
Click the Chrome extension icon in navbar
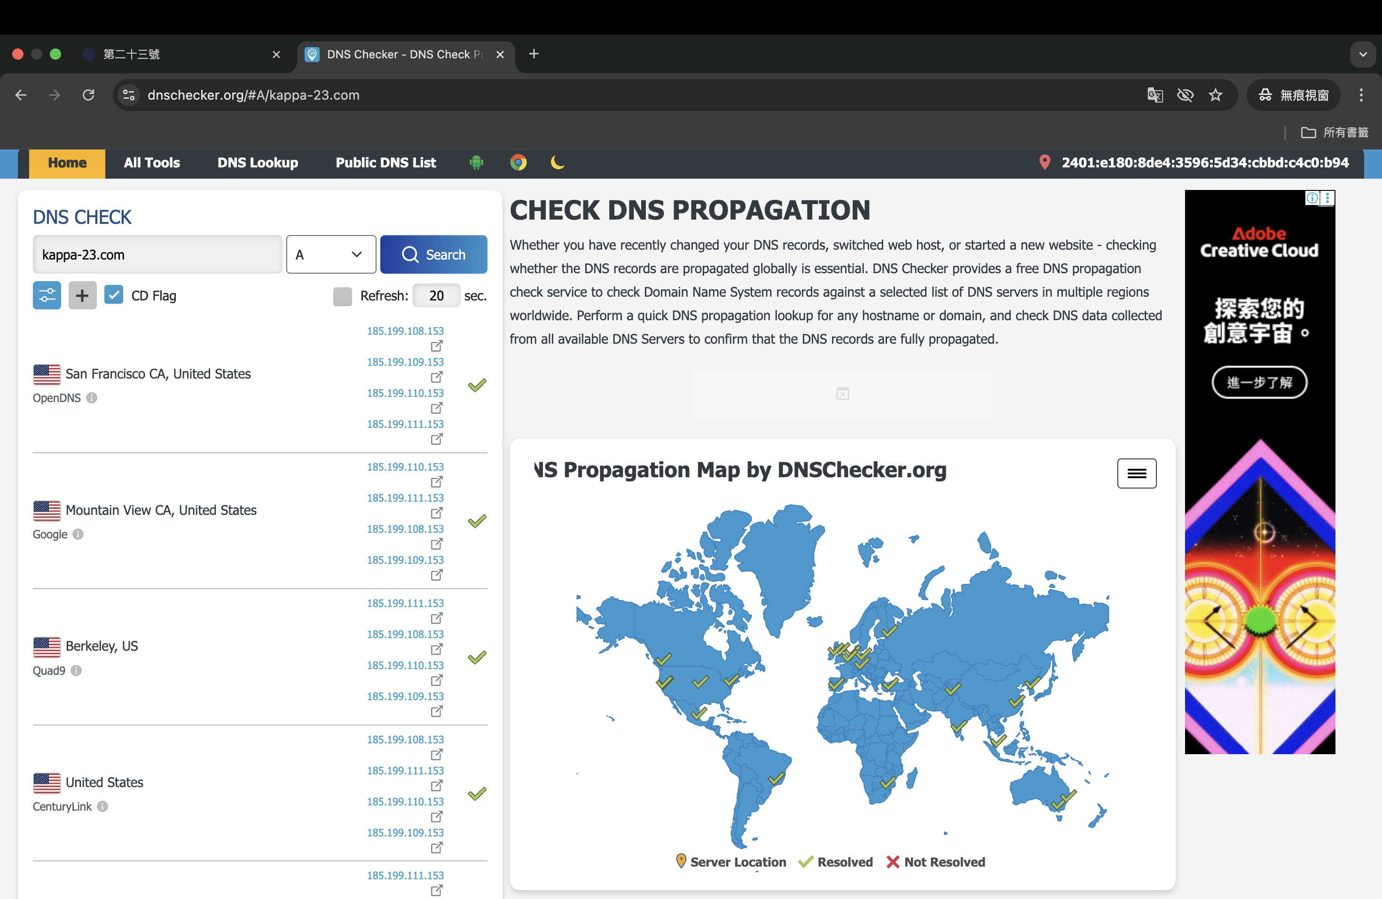[x=518, y=163]
